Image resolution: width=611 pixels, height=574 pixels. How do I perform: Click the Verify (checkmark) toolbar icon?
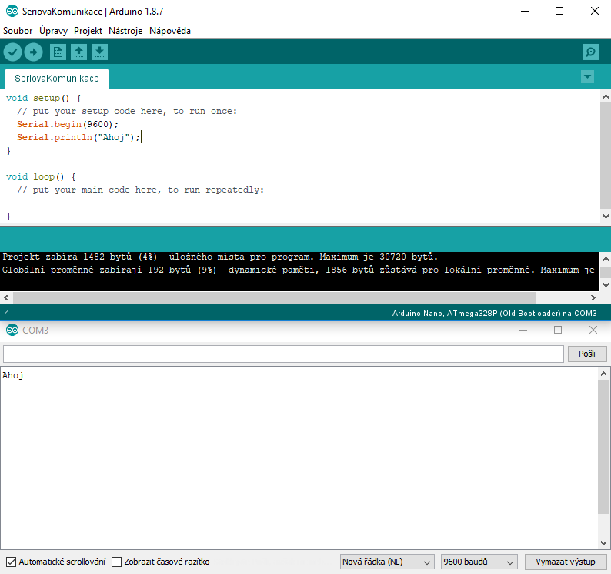(x=12, y=52)
